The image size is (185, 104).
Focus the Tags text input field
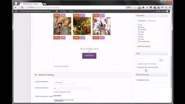click(x=147, y=60)
